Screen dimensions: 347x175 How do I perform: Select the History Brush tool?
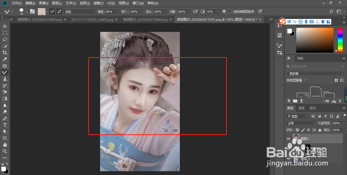pyautogui.click(x=5, y=85)
